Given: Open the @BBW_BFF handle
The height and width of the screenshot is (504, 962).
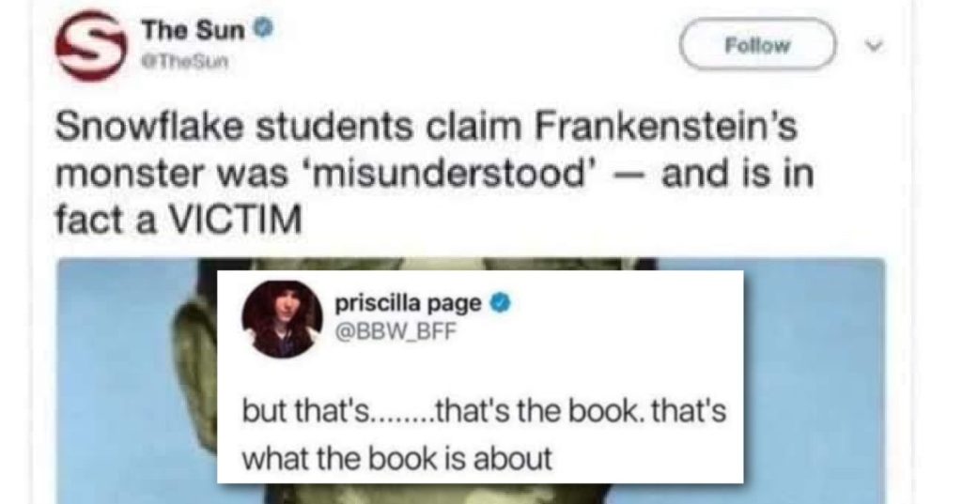Looking at the screenshot, I should (396, 331).
